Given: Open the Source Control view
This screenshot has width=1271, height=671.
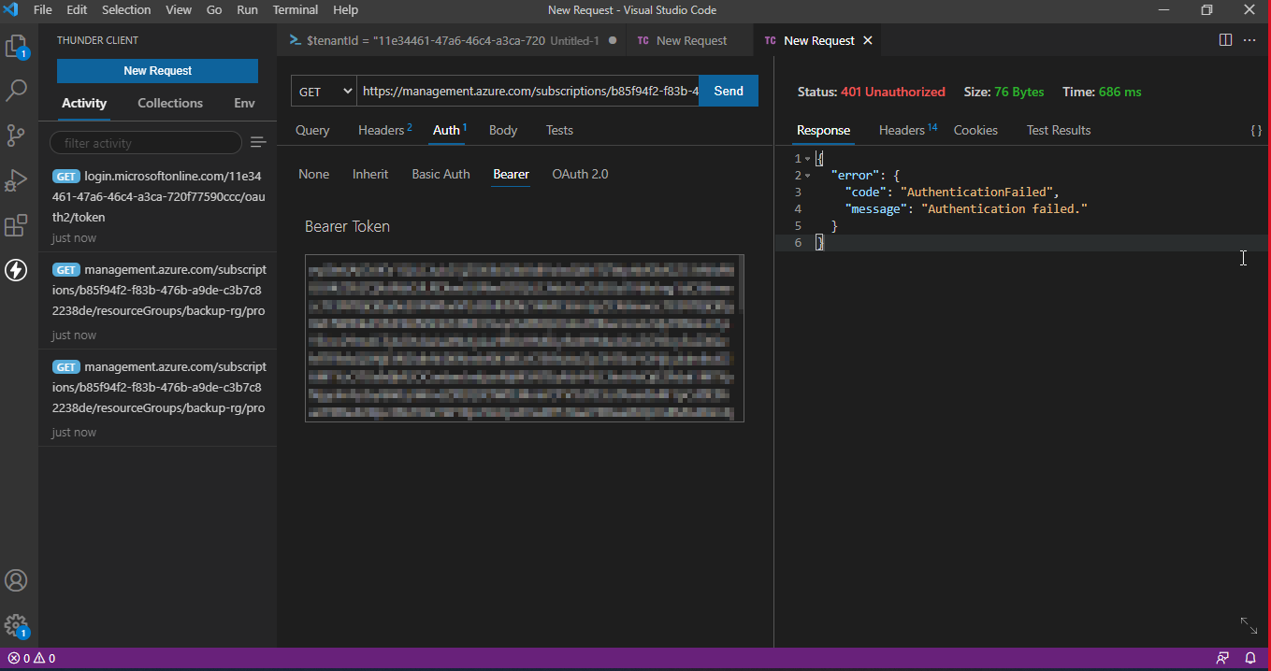Looking at the screenshot, I should point(17,136).
